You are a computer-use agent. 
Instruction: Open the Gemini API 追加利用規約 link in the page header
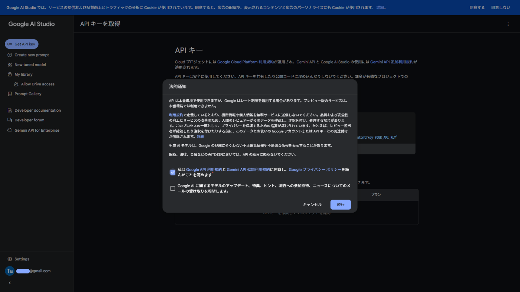click(x=392, y=62)
